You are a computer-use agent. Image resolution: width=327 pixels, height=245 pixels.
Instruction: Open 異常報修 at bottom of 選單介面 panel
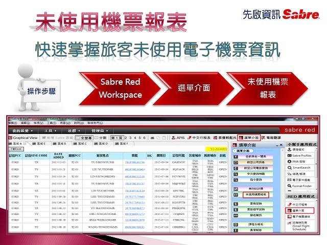point(253,230)
